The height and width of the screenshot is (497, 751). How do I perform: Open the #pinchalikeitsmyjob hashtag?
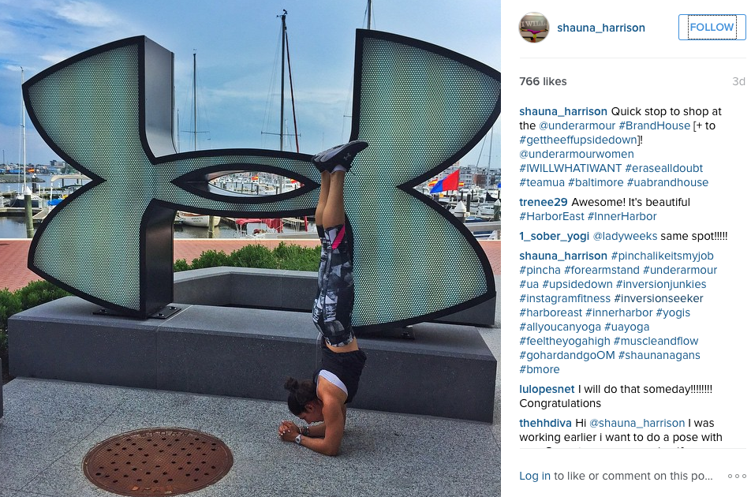[663, 256]
